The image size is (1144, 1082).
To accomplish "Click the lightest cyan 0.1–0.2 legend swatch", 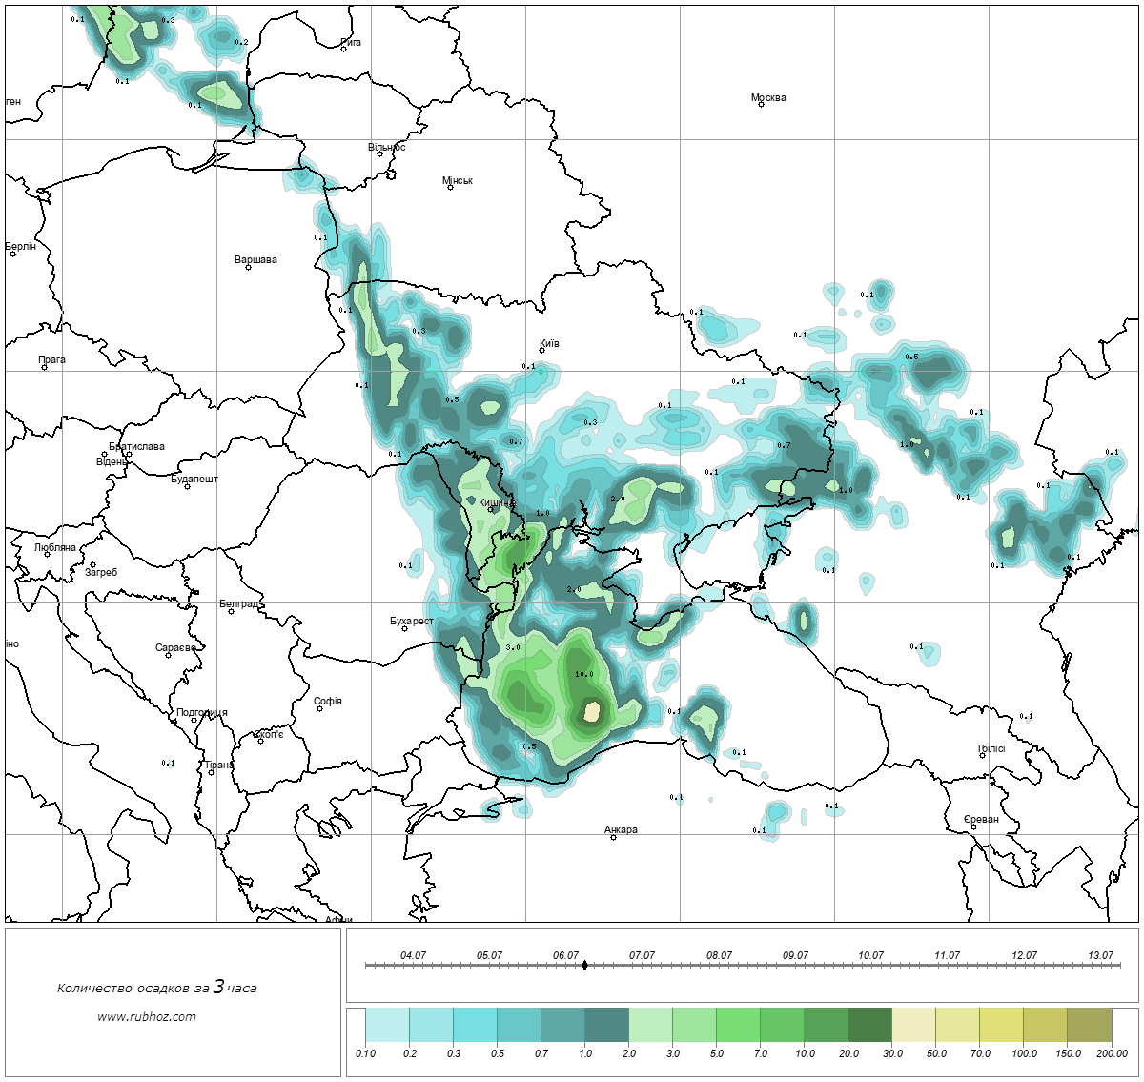I will click(x=387, y=1027).
